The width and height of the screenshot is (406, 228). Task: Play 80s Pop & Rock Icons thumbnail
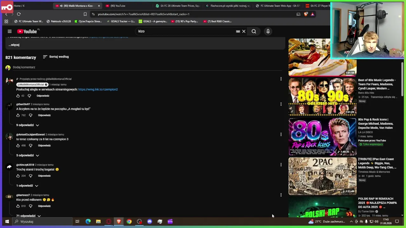[x=322, y=136]
